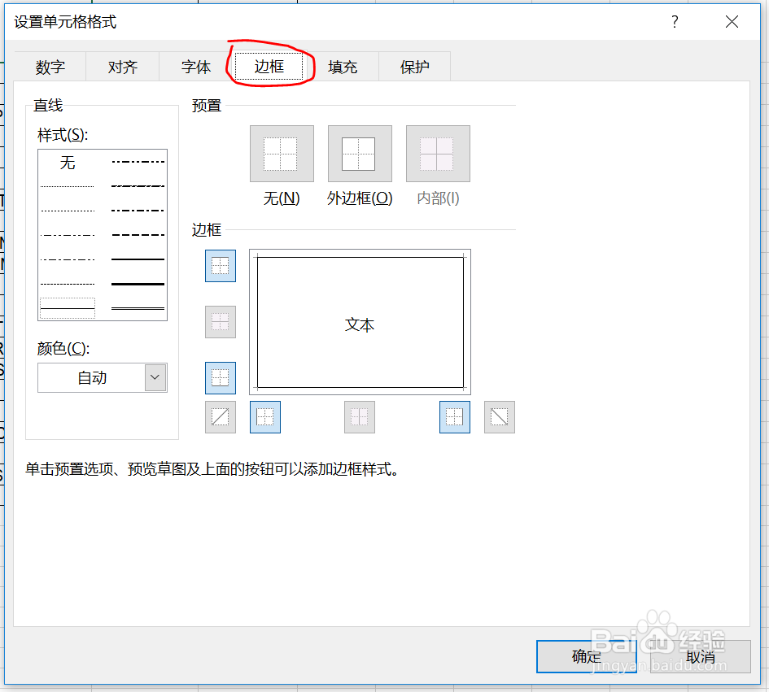Image resolution: width=769 pixels, height=692 pixels.
Task: Select the 边框 tab
Action: point(269,66)
